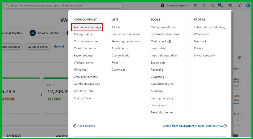Open Import desktop data
Image resolution: width=253 pixels, height=139 pixels.
tap(164, 56)
